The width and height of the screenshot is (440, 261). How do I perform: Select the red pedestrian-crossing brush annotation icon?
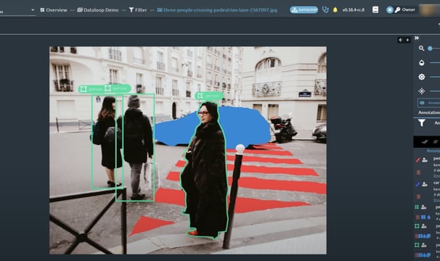pyautogui.click(x=417, y=159)
